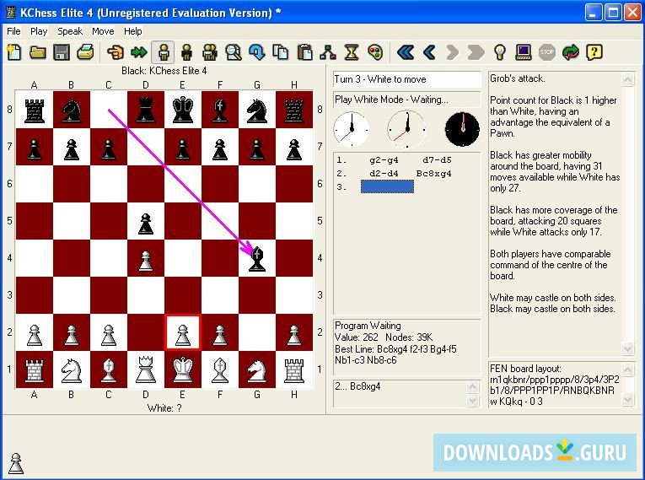Image resolution: width=645 pixels, height=480 pixels.
Task: Print the game with printer icon
Action: tap(85, 52)
